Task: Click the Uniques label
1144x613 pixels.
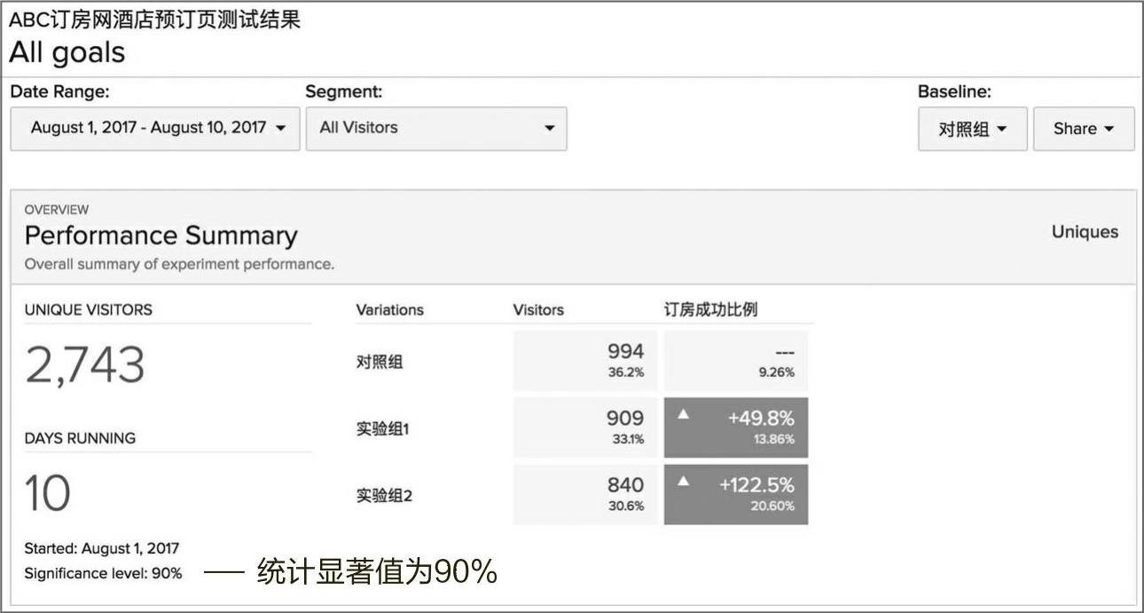Action: click(1084, 232)
